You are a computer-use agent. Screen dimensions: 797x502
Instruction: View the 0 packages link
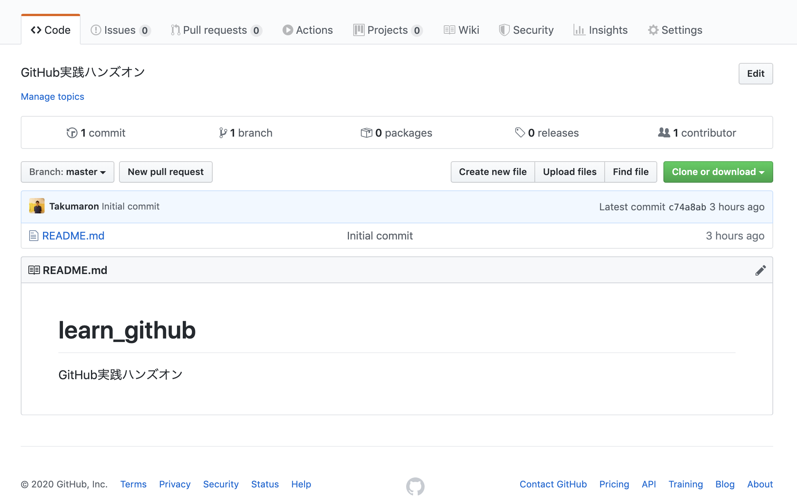tap(396, 133)
